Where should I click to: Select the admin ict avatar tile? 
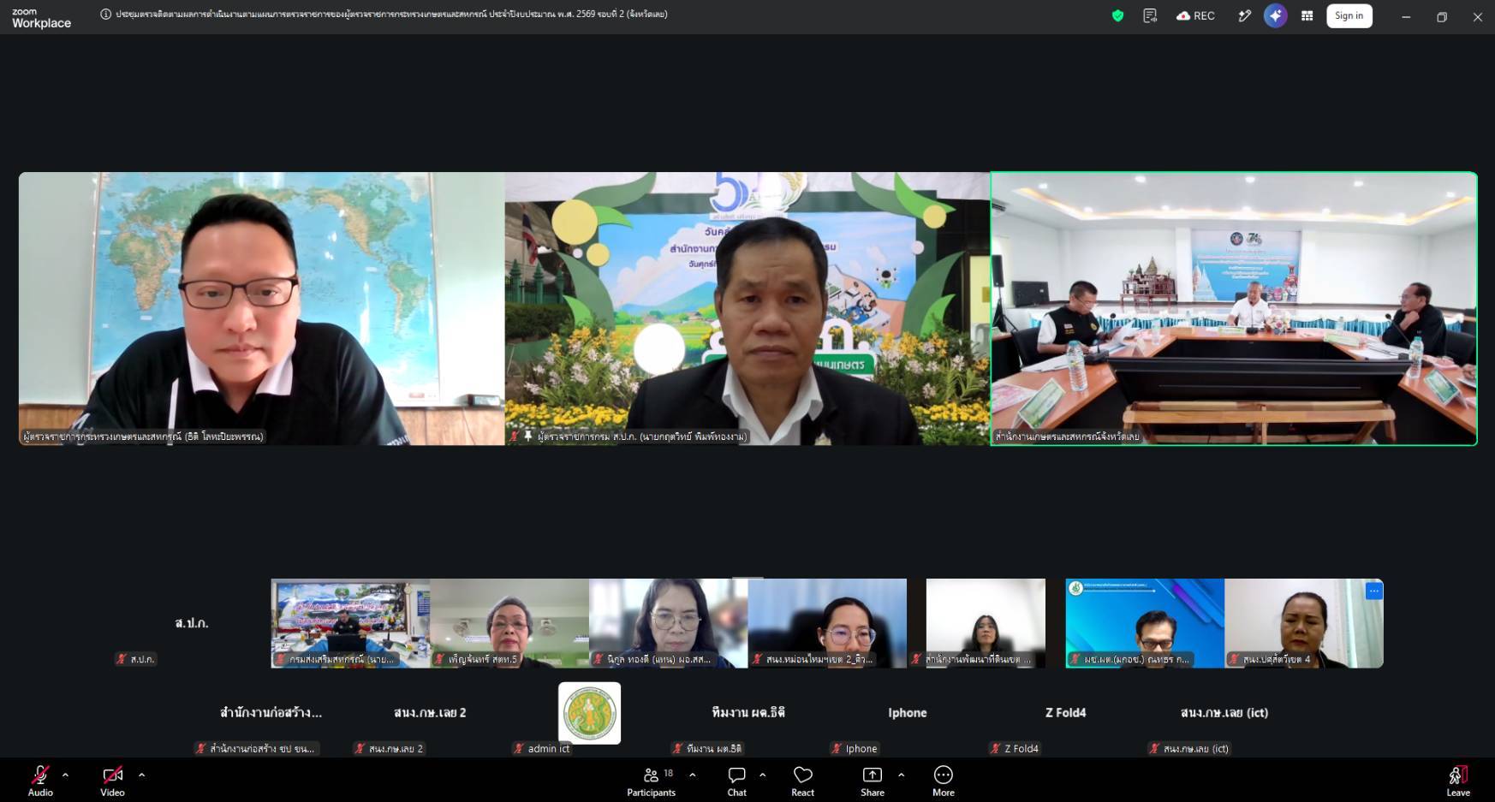click(x=589, y=713)
